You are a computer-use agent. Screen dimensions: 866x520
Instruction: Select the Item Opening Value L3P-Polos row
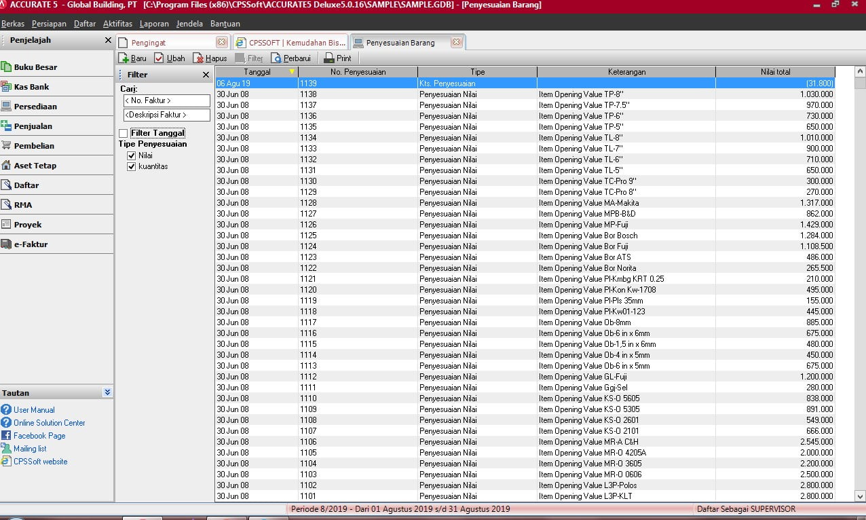[525, 485]
